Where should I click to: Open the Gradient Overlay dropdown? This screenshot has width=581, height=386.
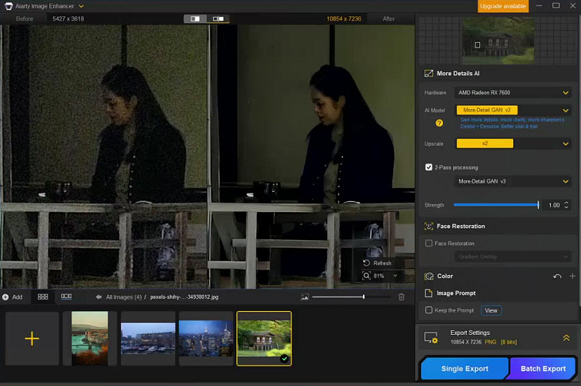coord(513,256)
